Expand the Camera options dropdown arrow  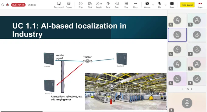point(153,5)
